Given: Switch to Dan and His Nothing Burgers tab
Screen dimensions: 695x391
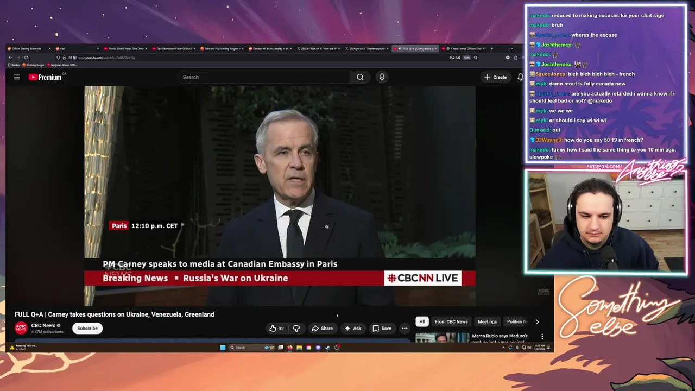Looking at the screenshot, I should point(222,48).
